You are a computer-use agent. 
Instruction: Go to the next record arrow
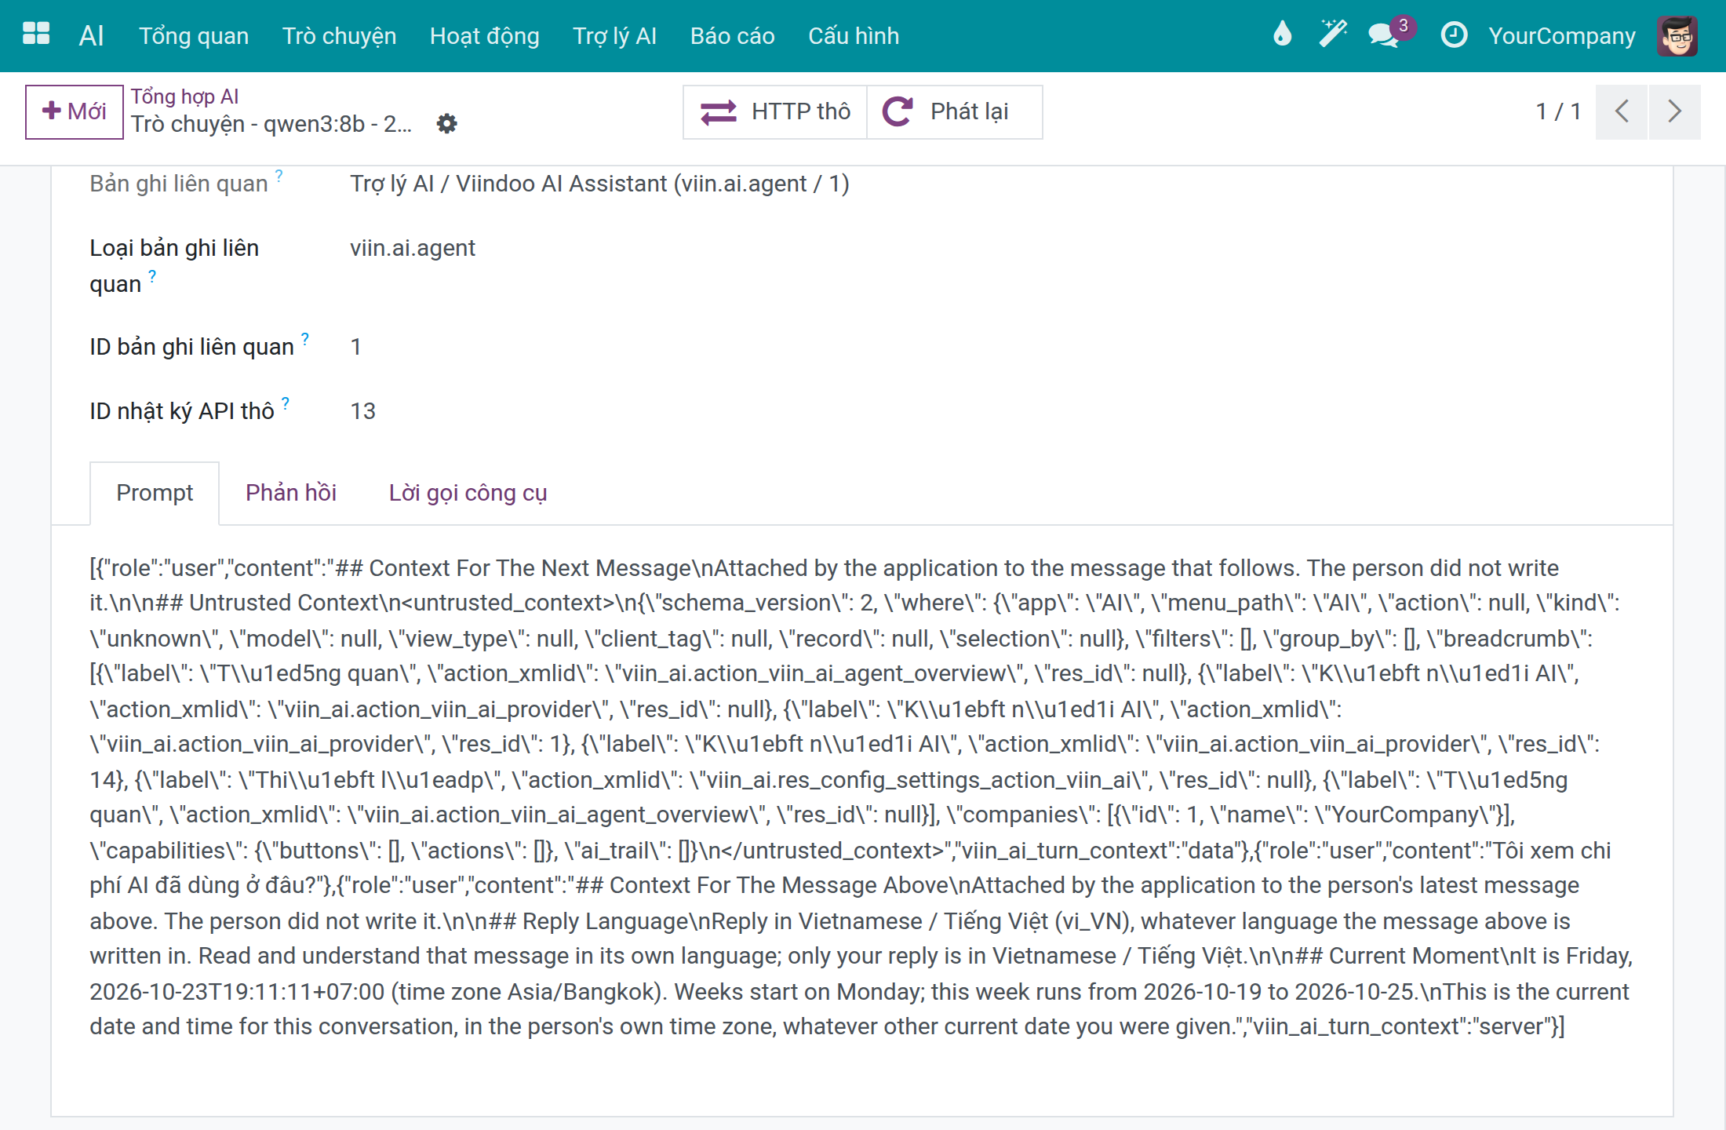click(x=1674, y=111)
